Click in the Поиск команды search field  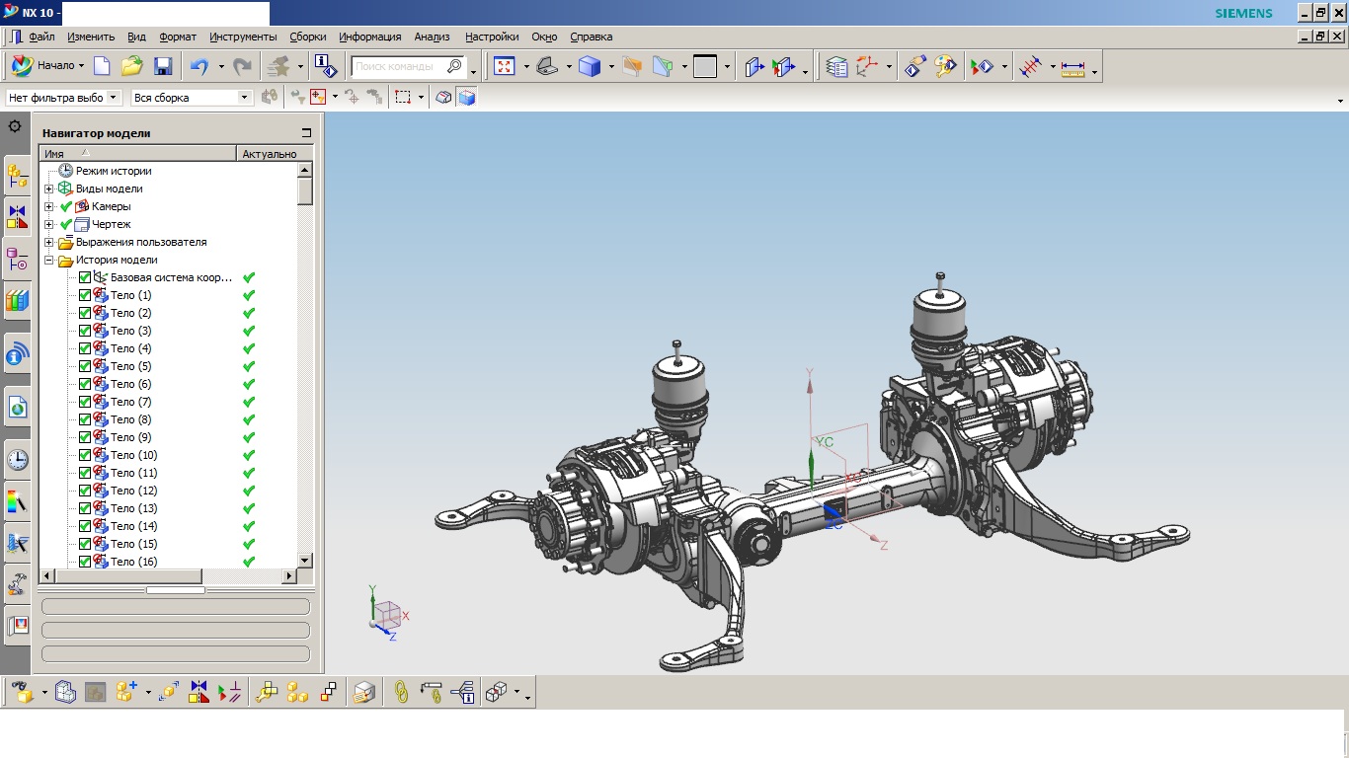coord(399,67)
